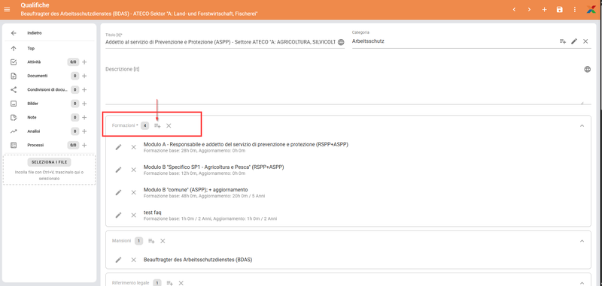
Task: Clear the Categoria with X icon
Action: click(585, 41)
